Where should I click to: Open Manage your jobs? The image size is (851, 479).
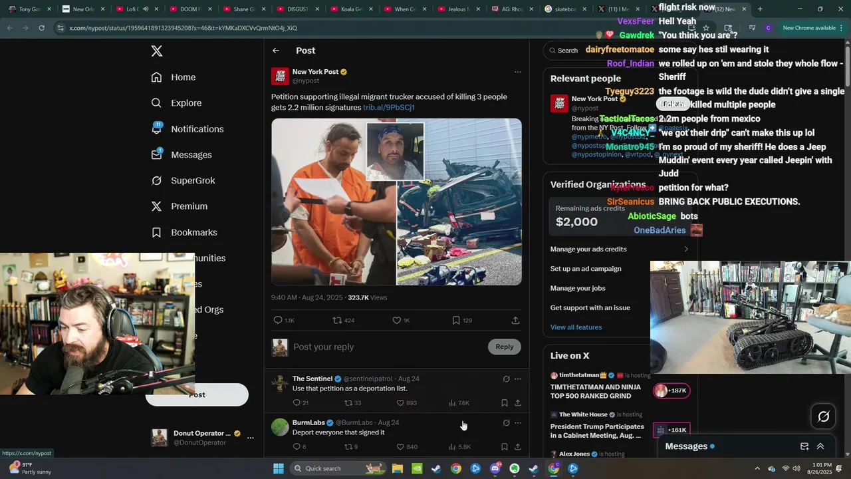click(578, 288)
